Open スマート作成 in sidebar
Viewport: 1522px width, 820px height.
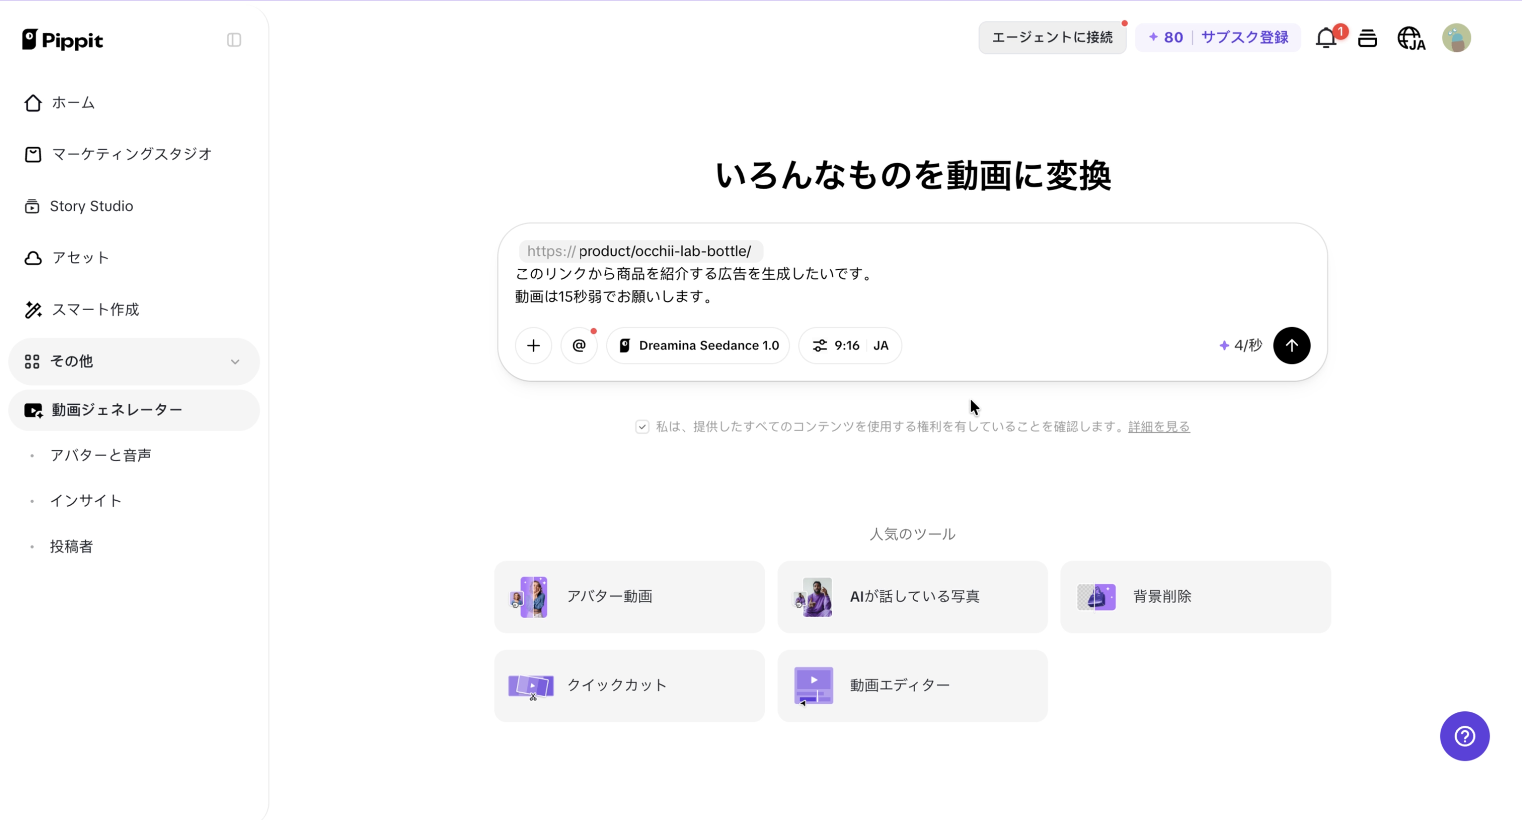click(x=134, y=310)
